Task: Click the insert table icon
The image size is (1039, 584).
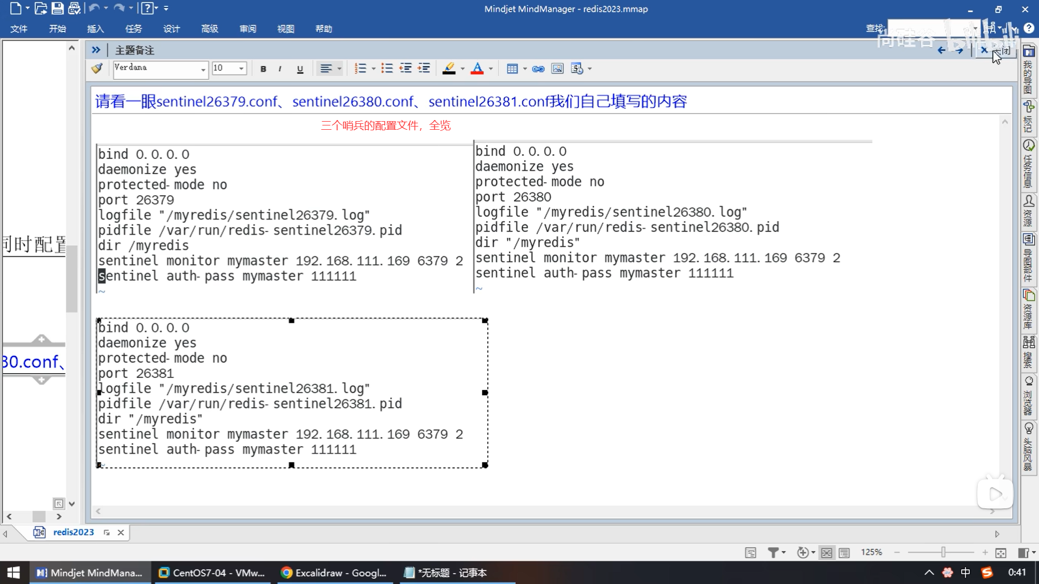Action: point(512,69)
